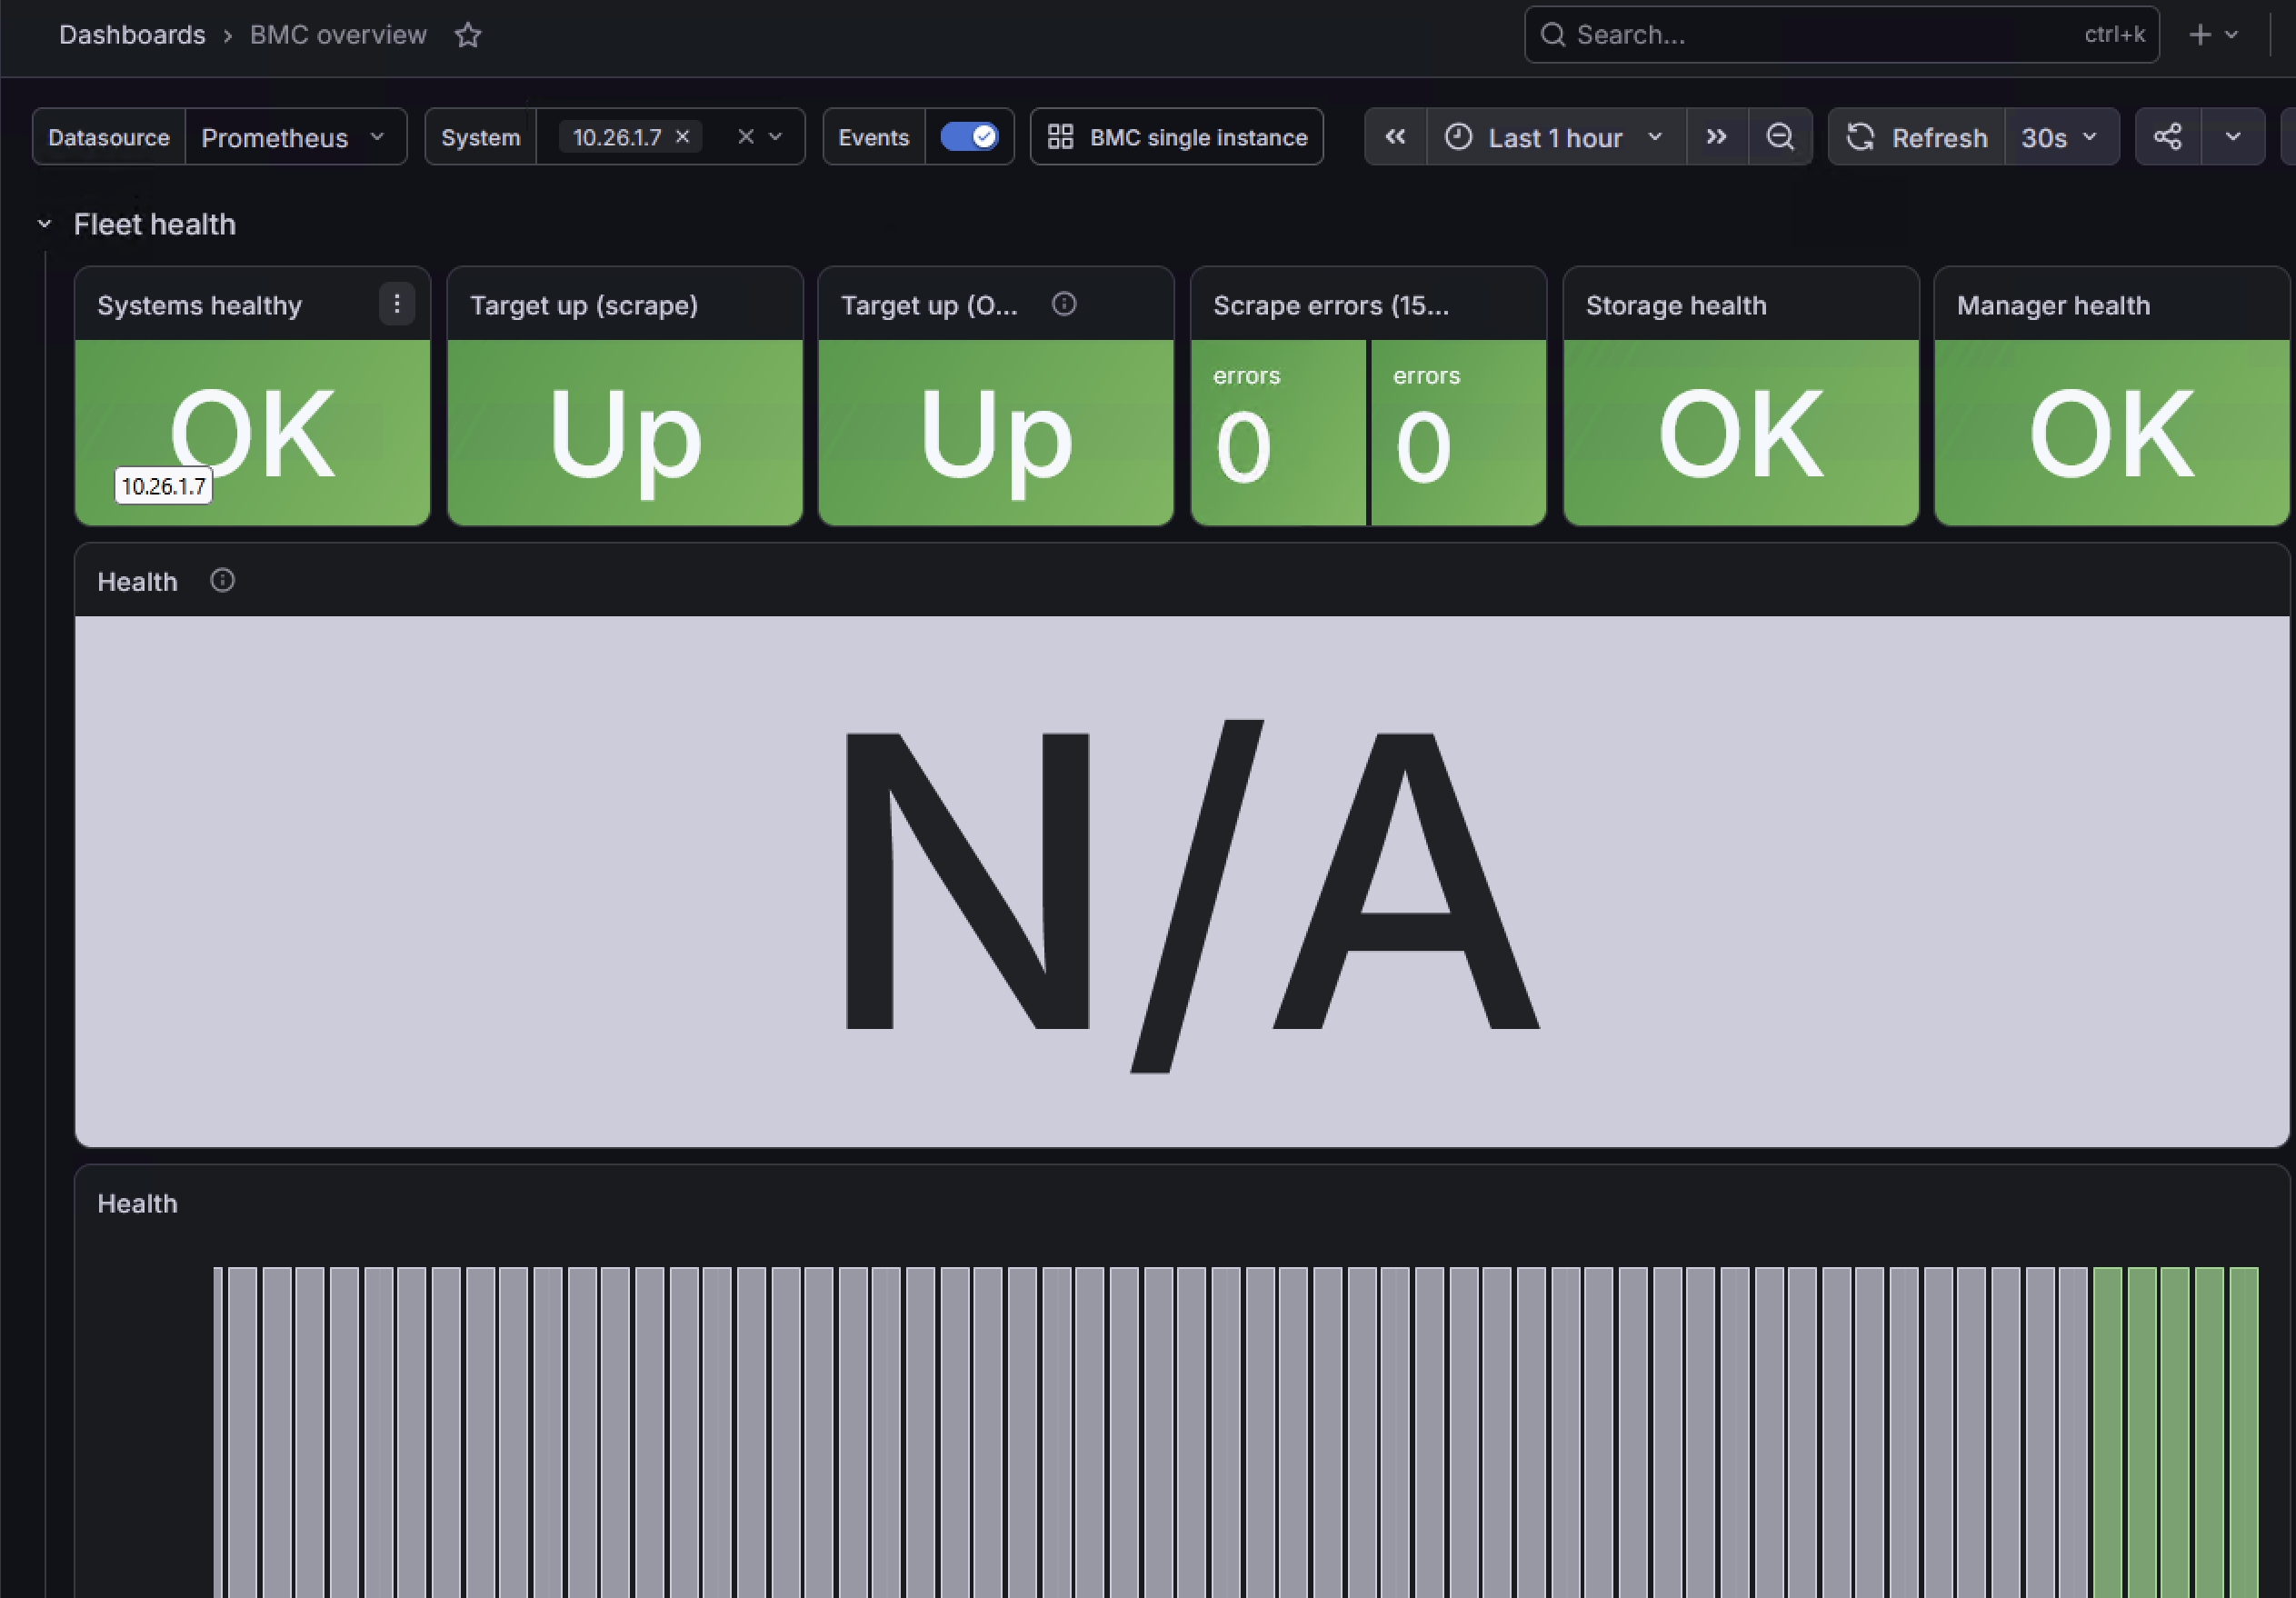2296x1598 pixels.
Task: Click the 10.26.1.7 label on Systems healthy
Action: pyautogui.click(x=163, y=486)
